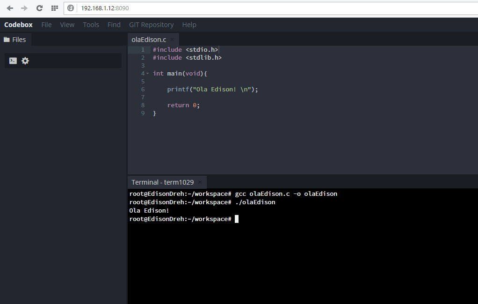This screenshot has height=304, width=478.
Task: Select the olaEdison.c tab
Action: click(149, 40)
